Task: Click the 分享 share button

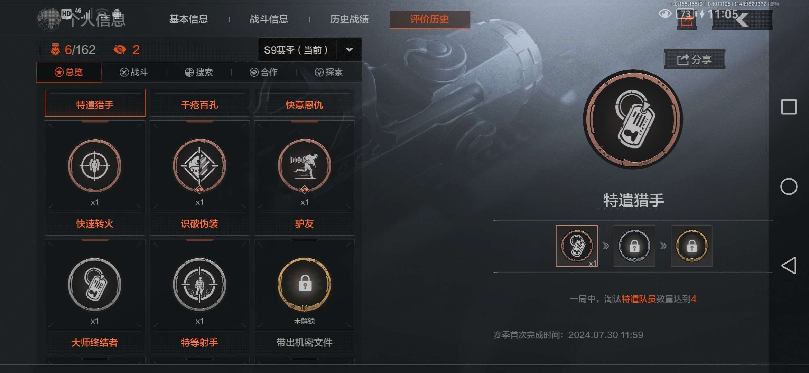Action: [x=694, y=59]
